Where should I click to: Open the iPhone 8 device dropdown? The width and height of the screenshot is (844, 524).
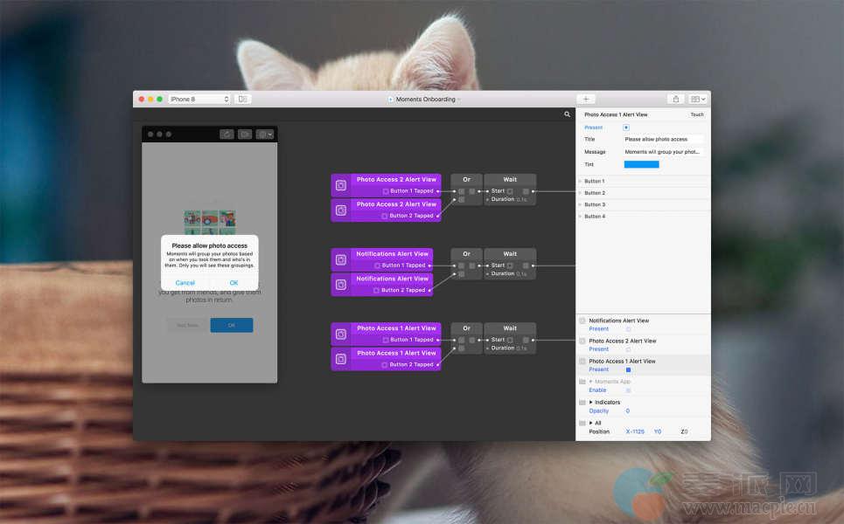199,100
